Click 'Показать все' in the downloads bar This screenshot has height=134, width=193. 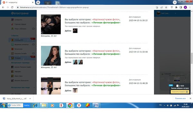180,98
